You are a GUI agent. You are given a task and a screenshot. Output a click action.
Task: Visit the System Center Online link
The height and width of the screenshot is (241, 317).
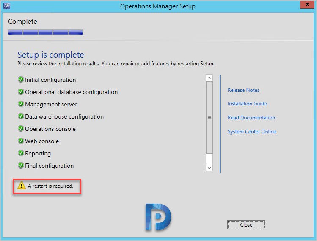click(252, 132)
